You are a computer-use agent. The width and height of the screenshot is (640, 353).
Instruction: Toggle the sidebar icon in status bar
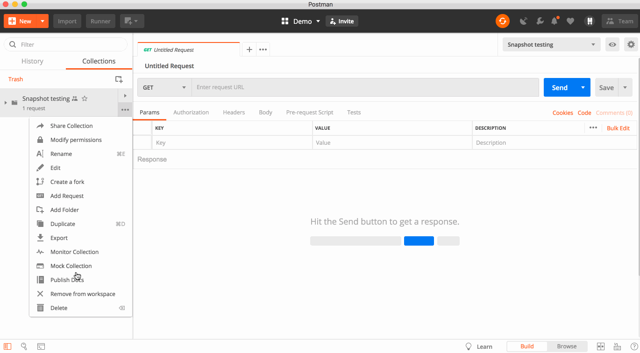pos(7,346)
